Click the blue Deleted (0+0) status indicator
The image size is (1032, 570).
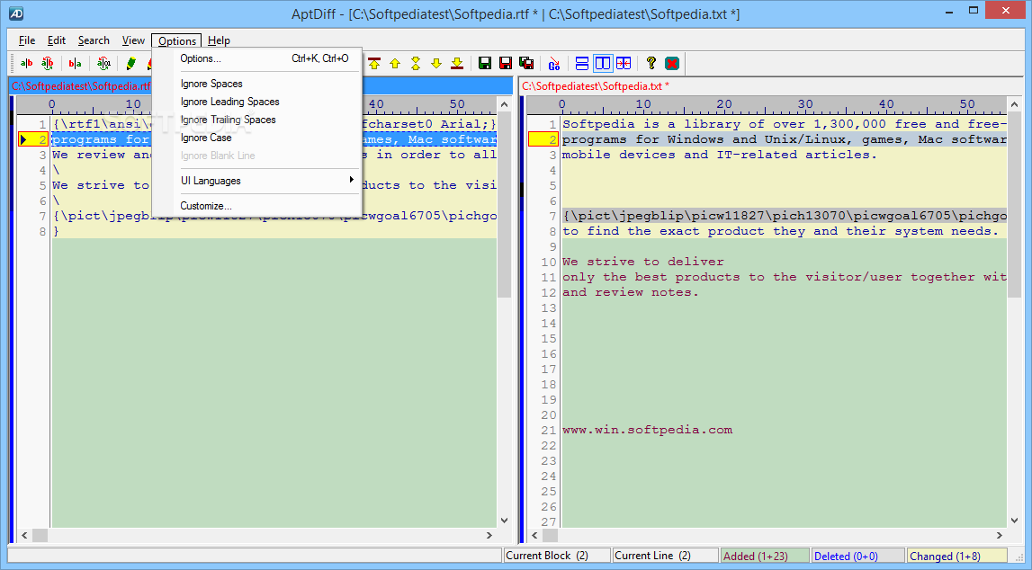coord(858,556)
